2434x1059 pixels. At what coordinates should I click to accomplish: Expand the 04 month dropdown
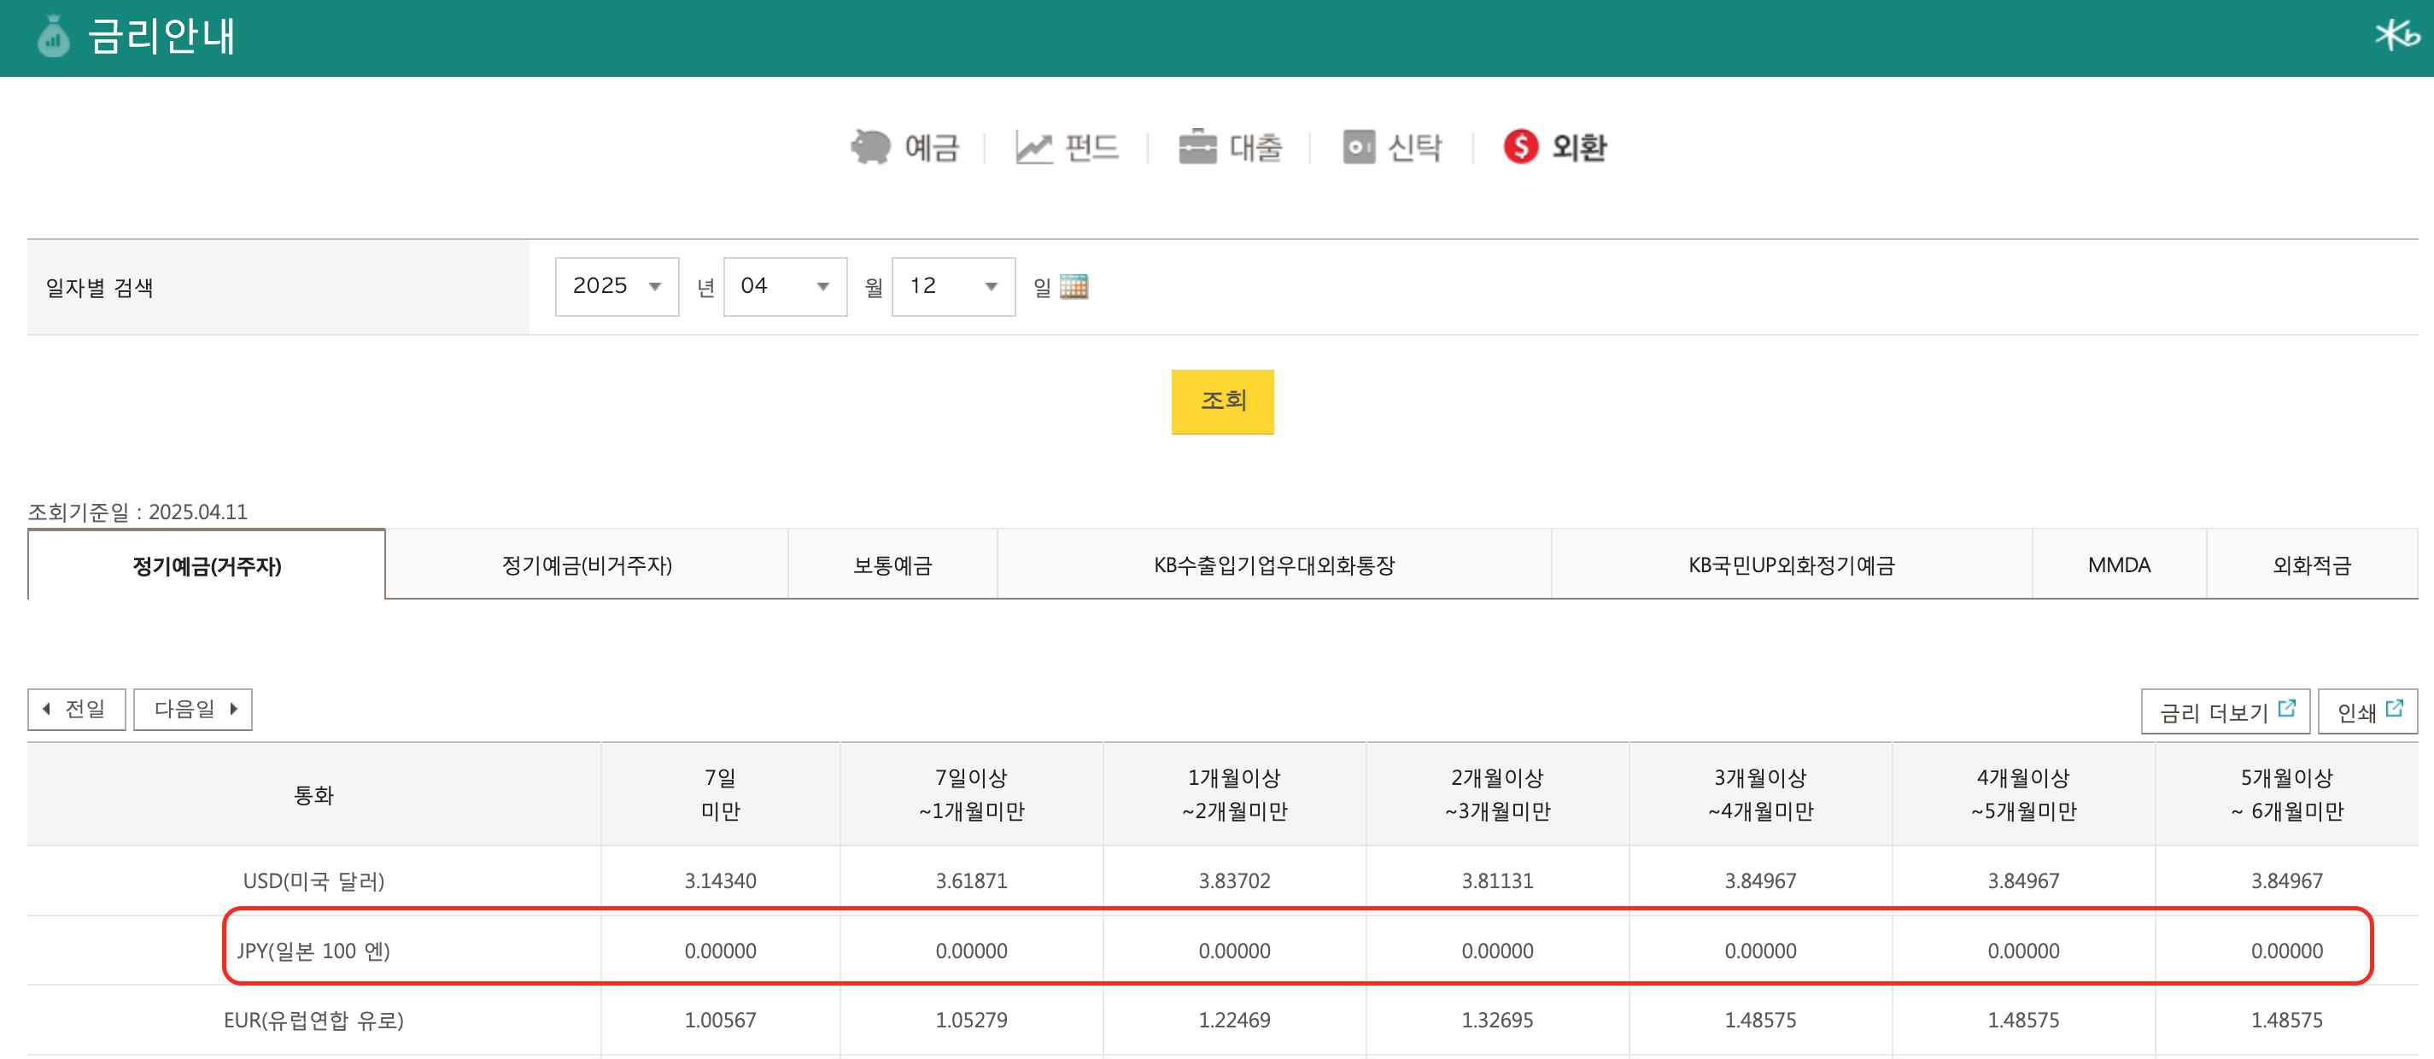pos(784,286)
